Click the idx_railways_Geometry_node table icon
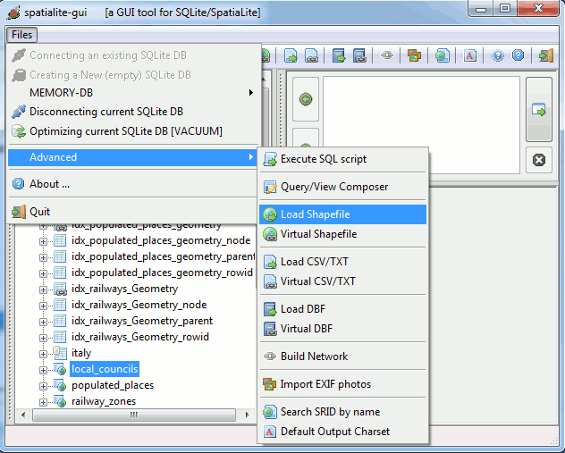Viewport: 565px width, 453px height. [60, 305]
